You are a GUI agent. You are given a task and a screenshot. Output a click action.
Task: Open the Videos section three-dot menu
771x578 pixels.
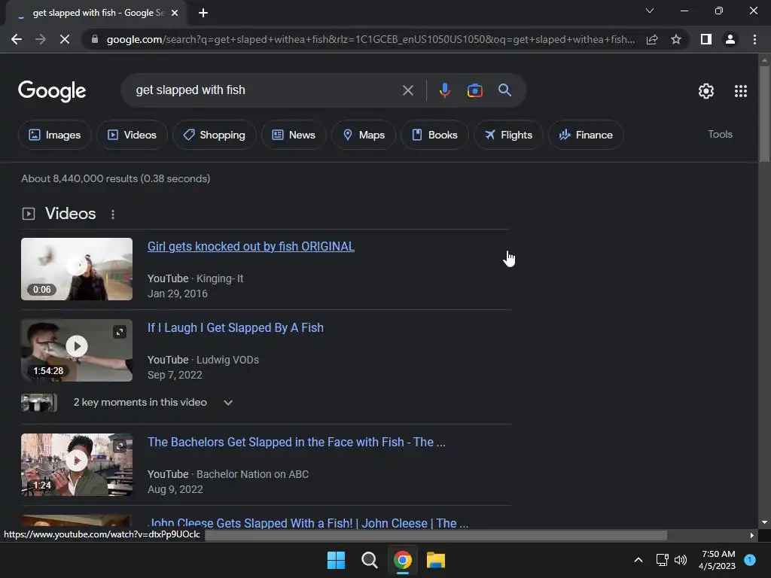(x=113, y=214)
